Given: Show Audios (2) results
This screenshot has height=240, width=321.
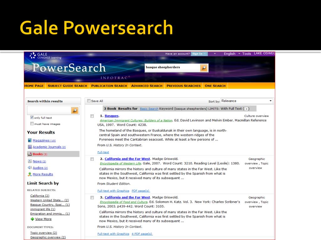Looking at the screenshot, I should (x=40, y=168).
